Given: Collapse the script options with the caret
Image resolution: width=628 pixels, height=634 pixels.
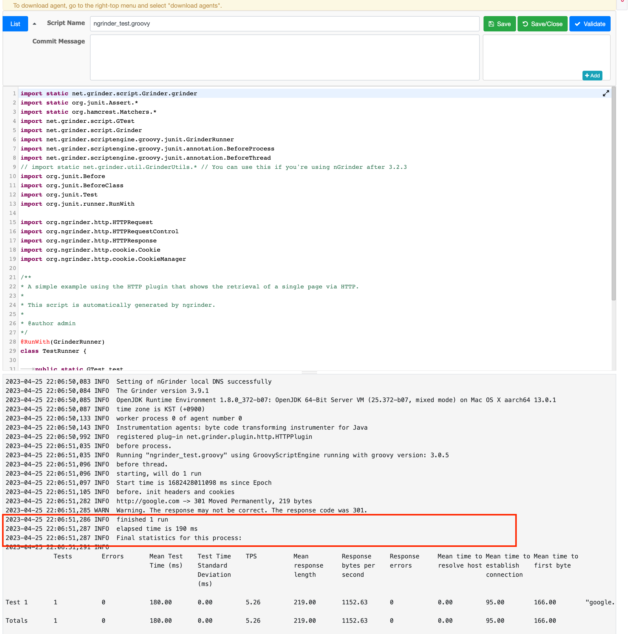Looking at the screenshot, I should click(35, 24).
